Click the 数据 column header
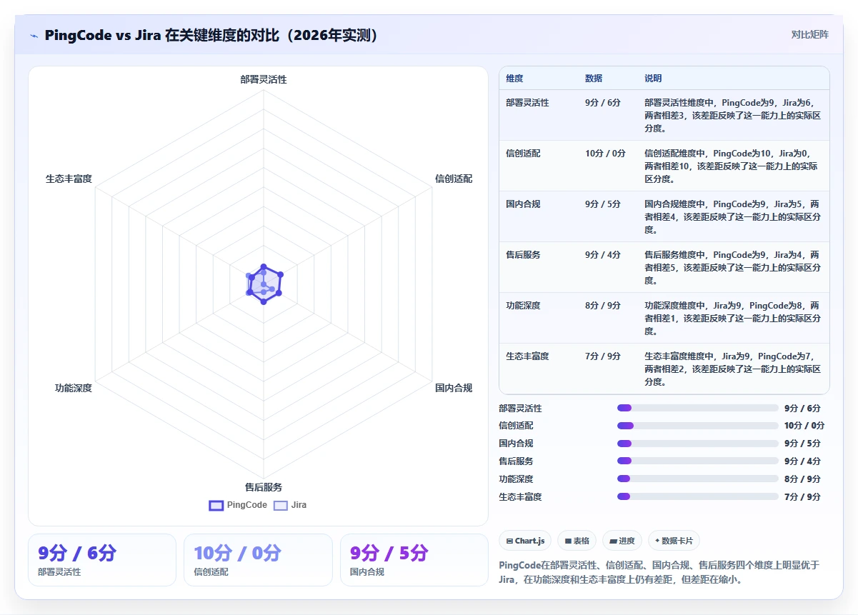This screenshot has height=615, width=858. (x=594, y=79)
